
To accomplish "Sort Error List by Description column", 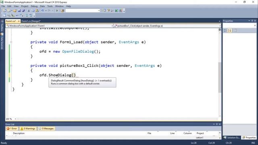I will (19, 133).
